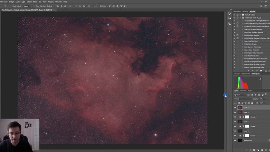Hide Background layer using its eye icon

coord(235,141)
